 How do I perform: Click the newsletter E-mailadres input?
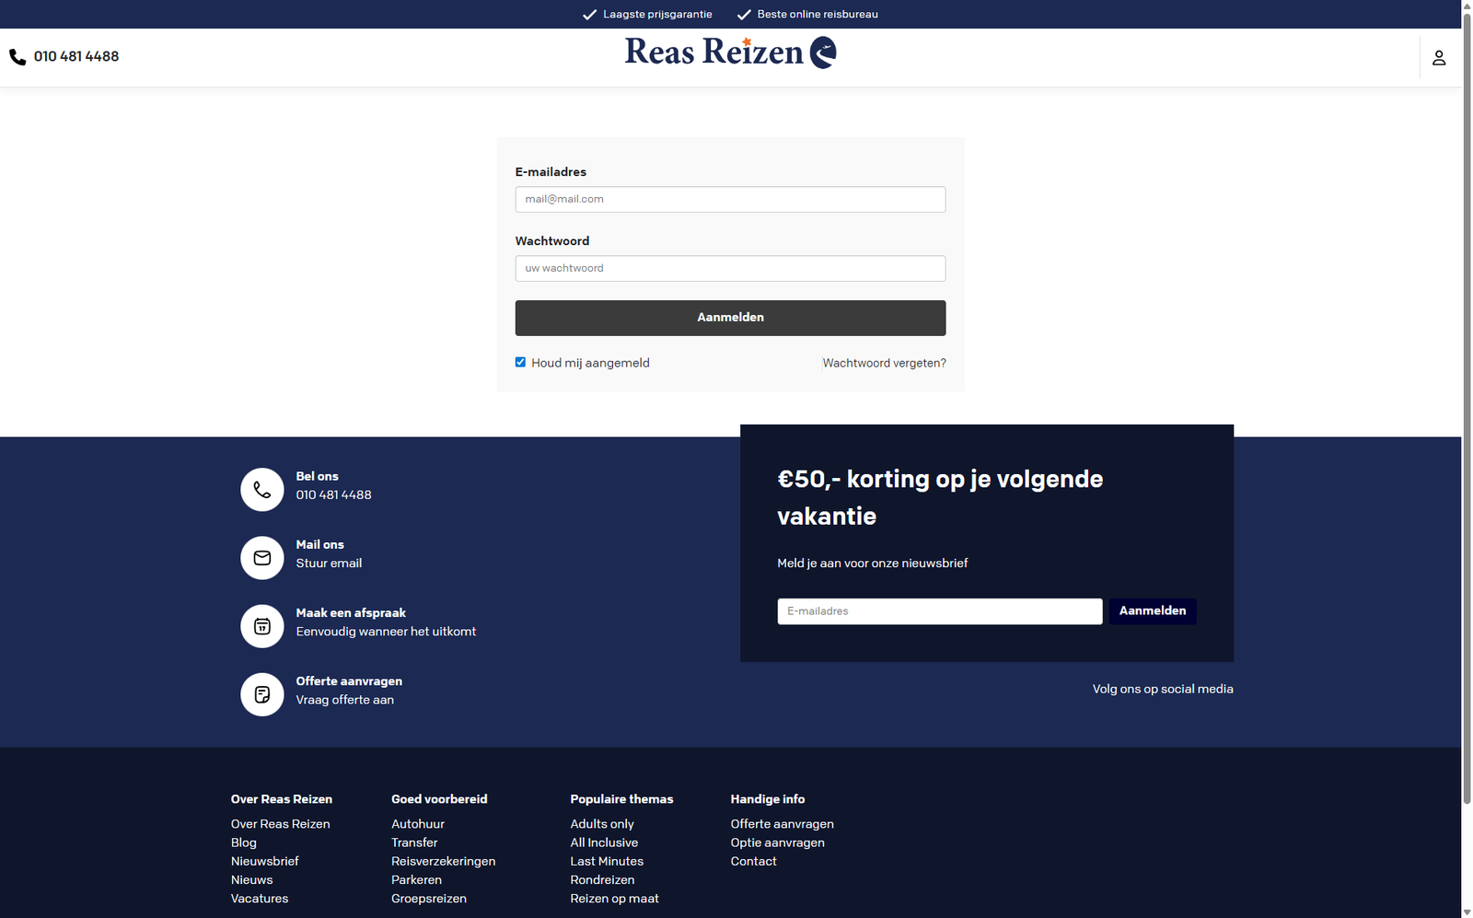click(x=939, y=611)
